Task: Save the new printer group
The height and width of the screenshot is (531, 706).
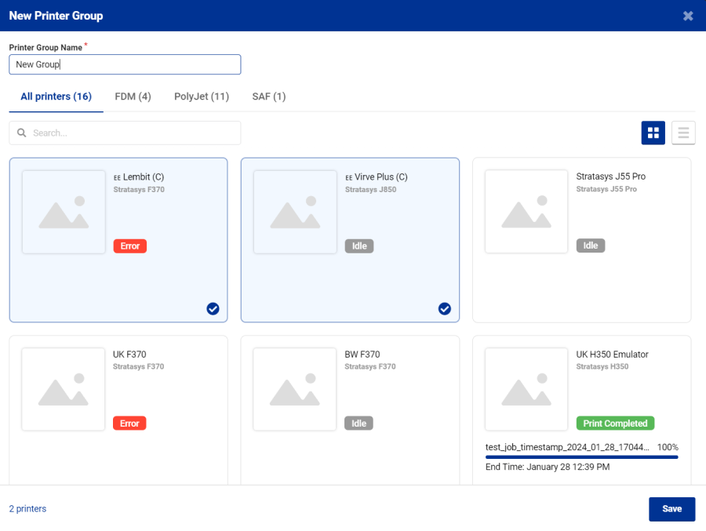Action: point(671,508)
